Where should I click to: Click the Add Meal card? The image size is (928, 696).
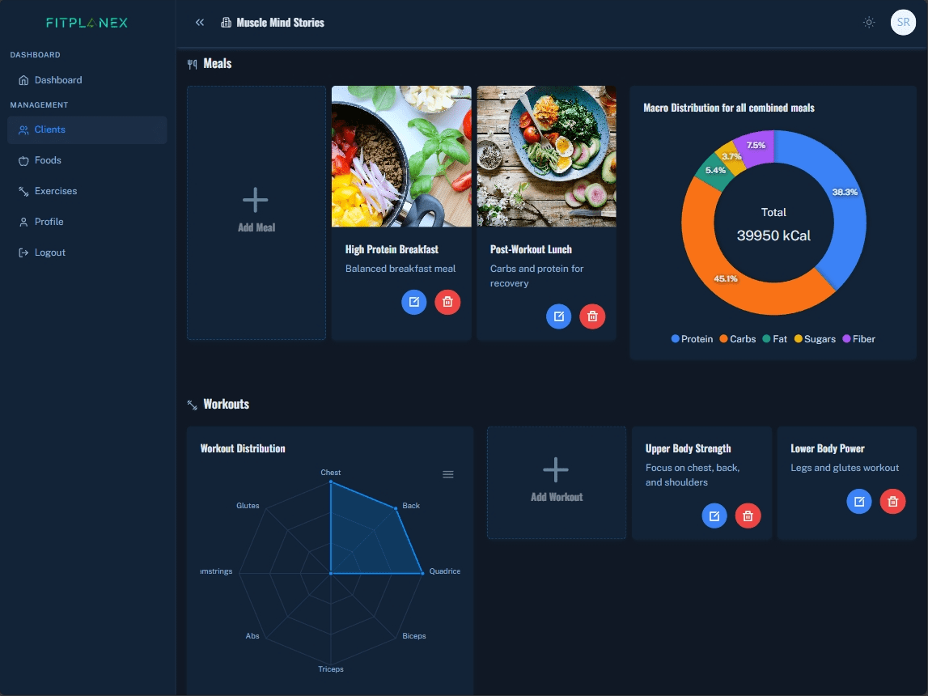click(x=256, y=213)
